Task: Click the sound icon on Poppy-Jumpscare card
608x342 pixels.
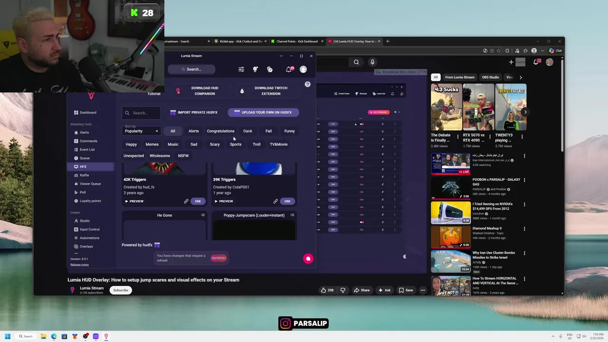Action: [x=292, y=215]
